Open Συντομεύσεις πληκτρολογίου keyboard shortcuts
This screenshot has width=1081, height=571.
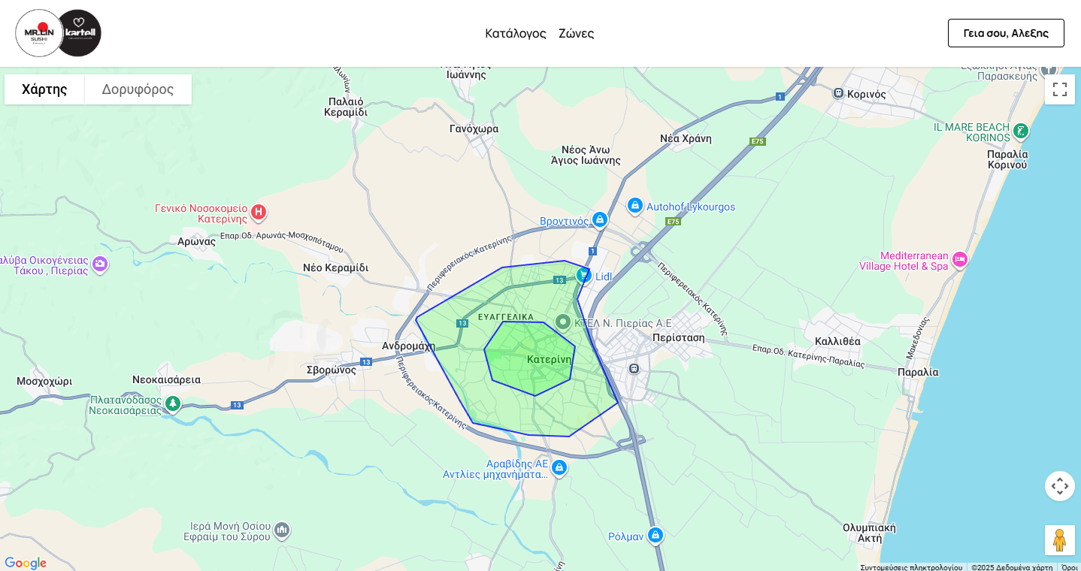[910, 567]
